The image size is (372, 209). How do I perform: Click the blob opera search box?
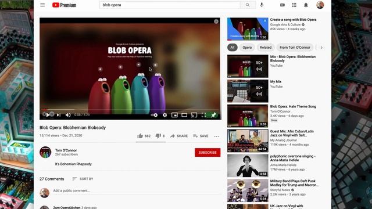(x=170, y=5)
